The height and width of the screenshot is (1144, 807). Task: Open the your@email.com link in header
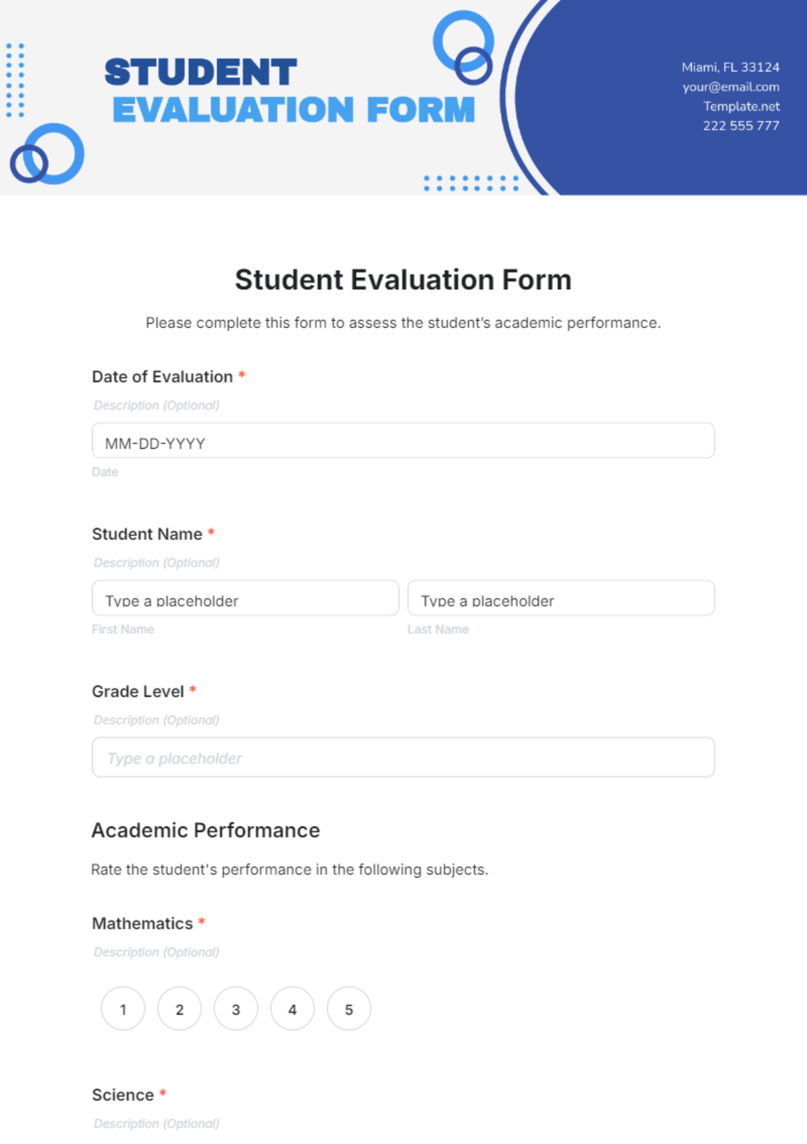(x=731, y=87)
